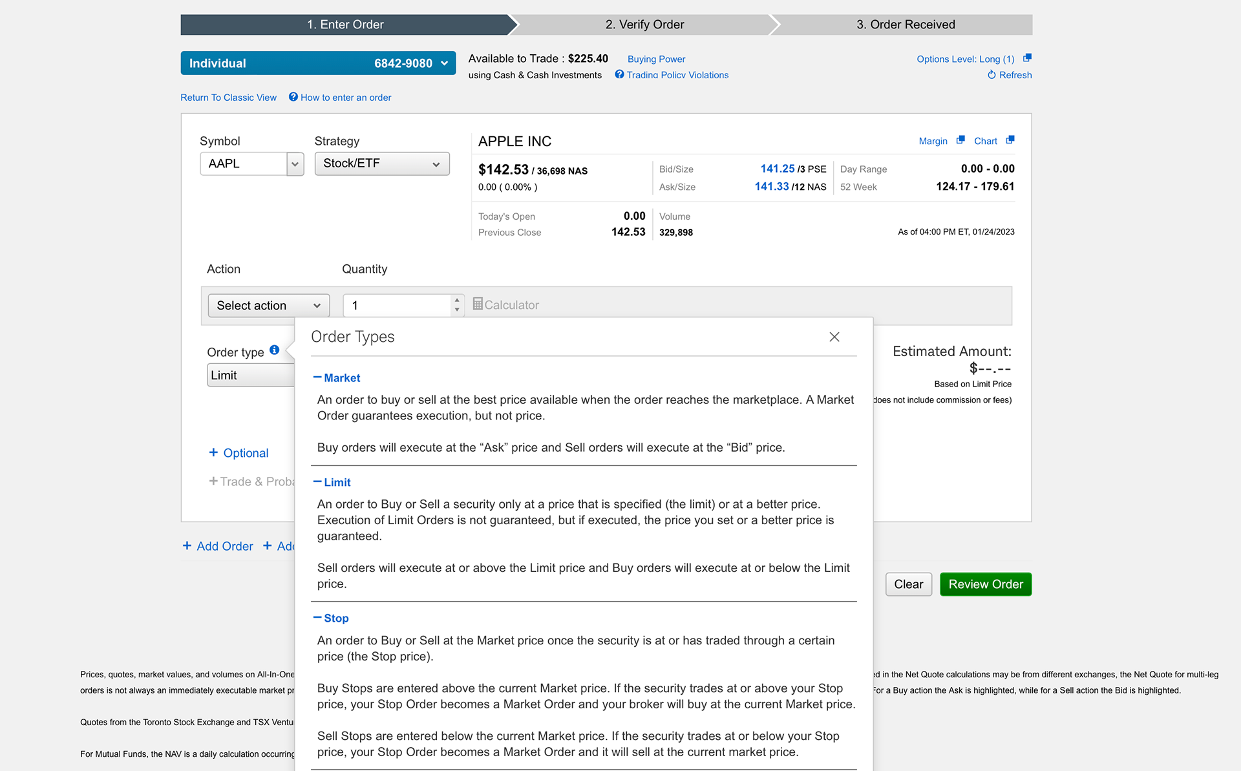Click the Buying Power link
Image resolution: width=1241 pixels, height=771 pixels.
tap(656, 59)
